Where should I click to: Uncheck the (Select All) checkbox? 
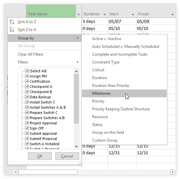(27, 71)
